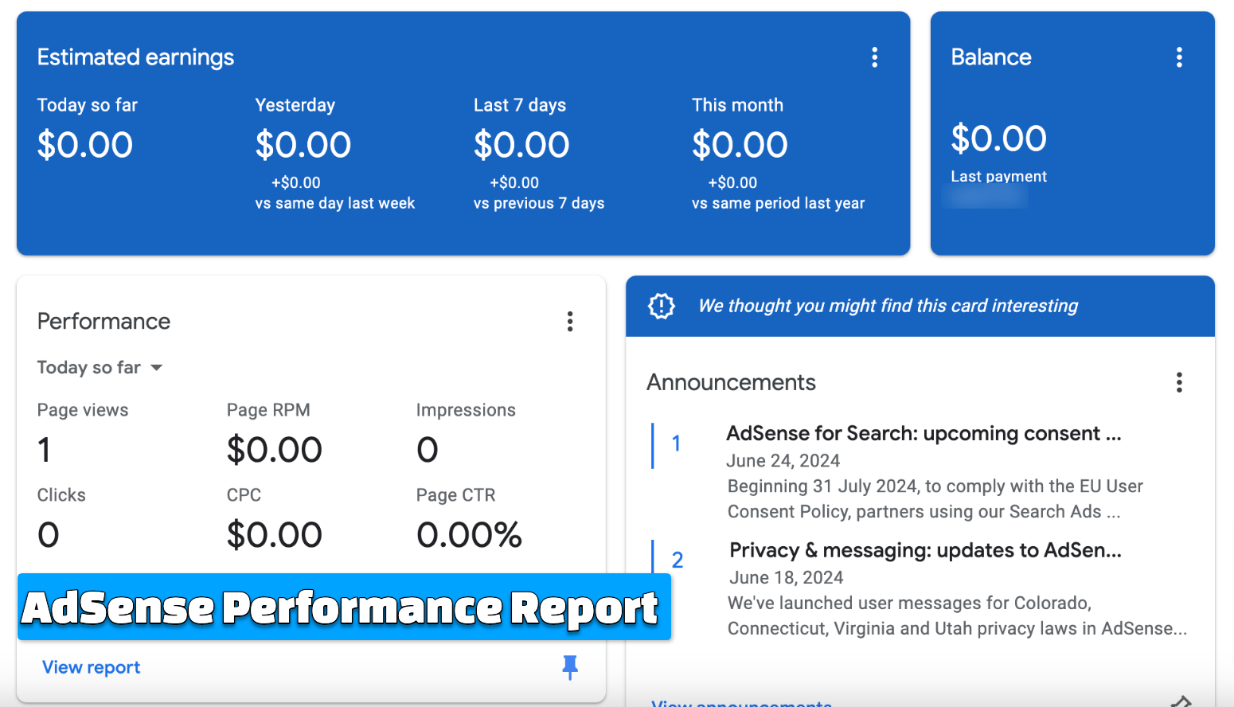The width and height of the screenshot is (1234, 707).
Task: Click the 'This month' earnings label
Action: tap(737, 105)
